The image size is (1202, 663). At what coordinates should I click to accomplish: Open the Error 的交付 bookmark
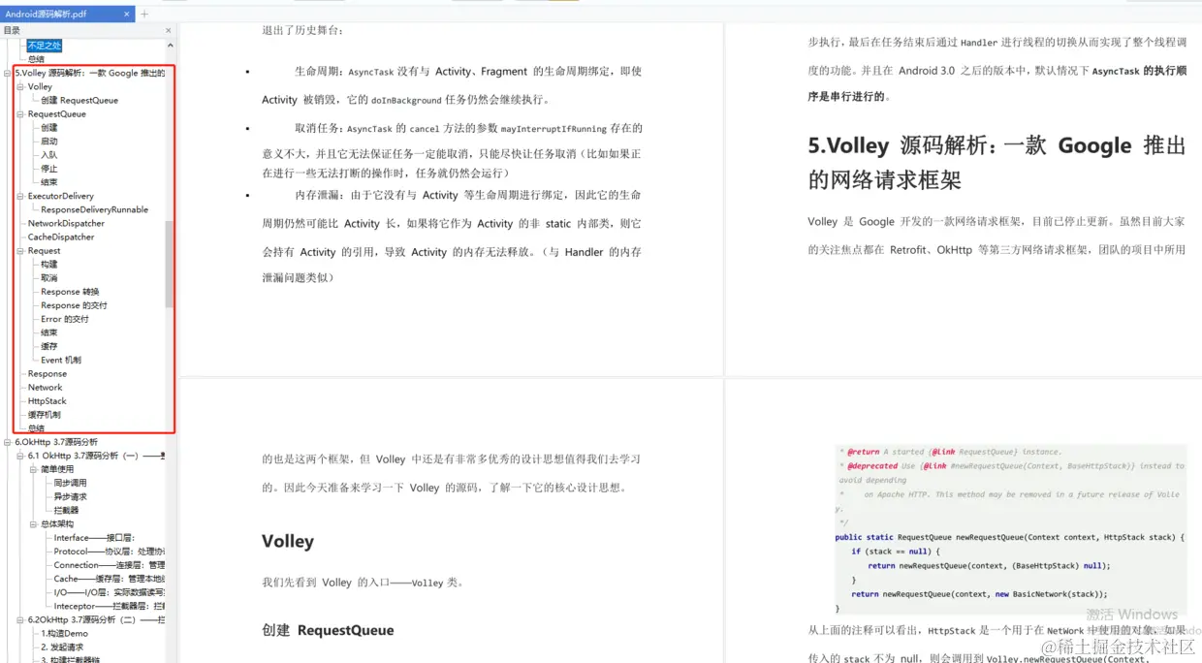[x=65, y=319]
